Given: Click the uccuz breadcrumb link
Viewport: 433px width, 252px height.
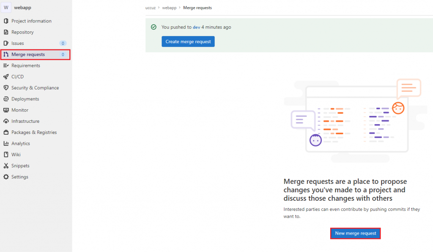Looking at the screenshot, I should [151, 8].
